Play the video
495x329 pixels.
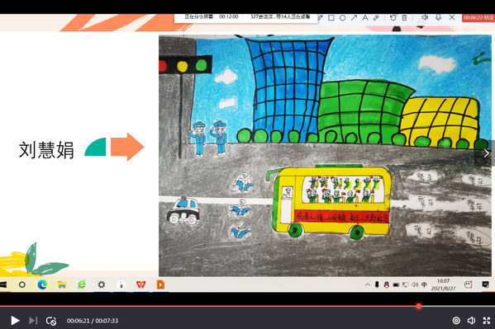[15, 321]
